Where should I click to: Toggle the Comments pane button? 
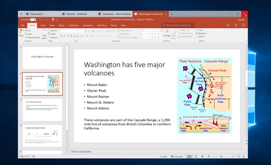tap(177, 157)
